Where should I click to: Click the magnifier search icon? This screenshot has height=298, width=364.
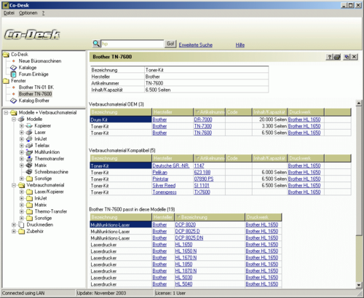point(96,44)
